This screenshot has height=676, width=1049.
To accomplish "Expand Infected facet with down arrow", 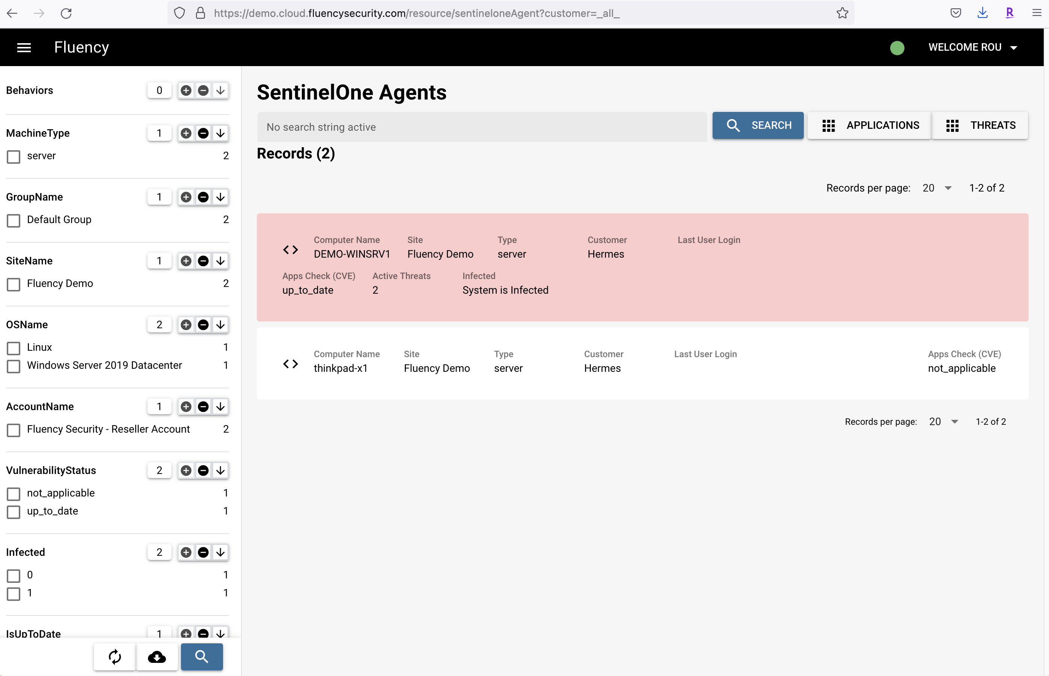I will [220, 552].
